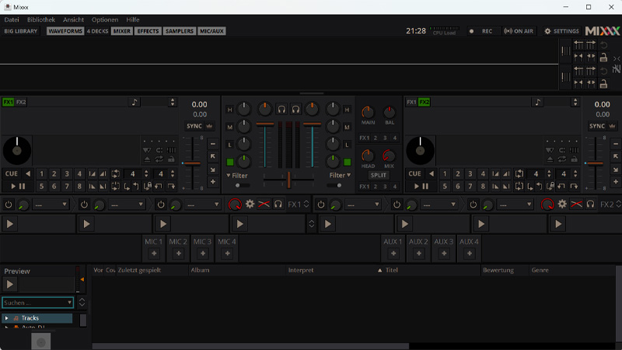Click the right deck's musical note key button
Screen dimensions: 622x350
coord(537,102)
